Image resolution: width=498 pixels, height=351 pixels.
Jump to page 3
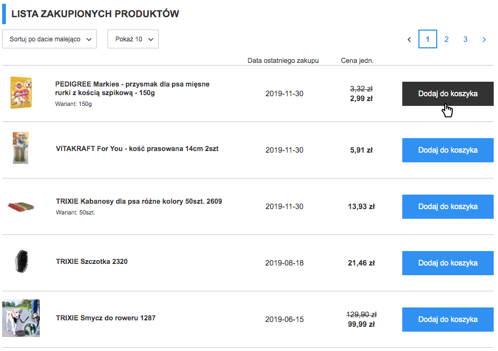(465, 39)
